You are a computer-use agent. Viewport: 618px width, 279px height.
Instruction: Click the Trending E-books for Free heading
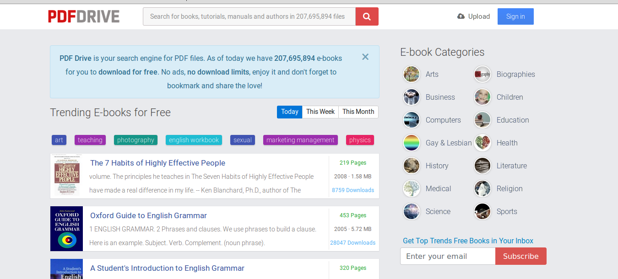tap(110, 113)
